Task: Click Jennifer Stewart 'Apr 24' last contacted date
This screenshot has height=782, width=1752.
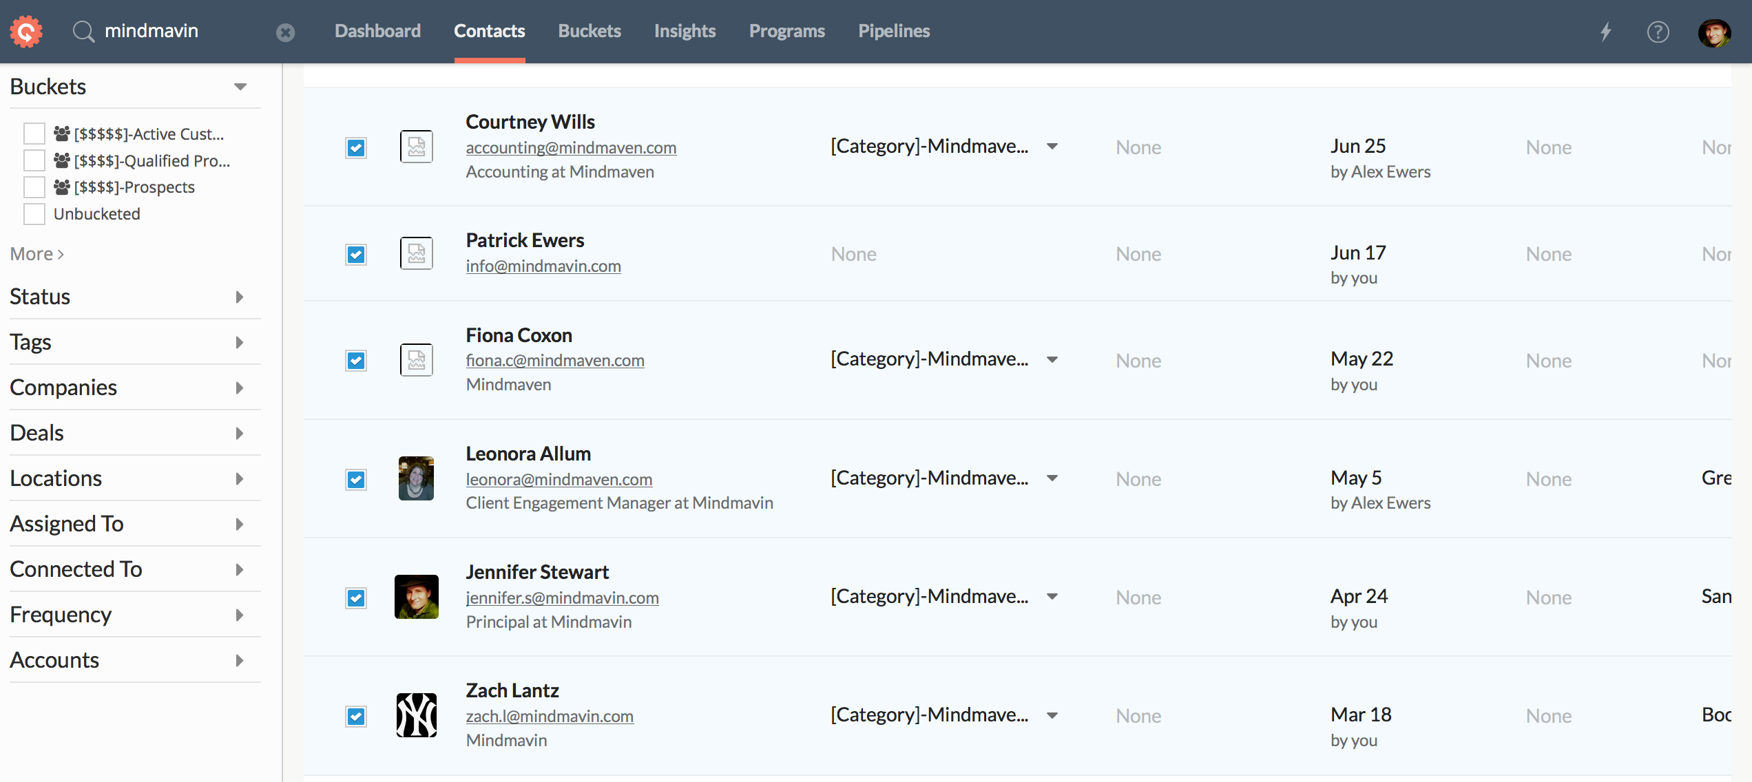Action: [1359, 596]
